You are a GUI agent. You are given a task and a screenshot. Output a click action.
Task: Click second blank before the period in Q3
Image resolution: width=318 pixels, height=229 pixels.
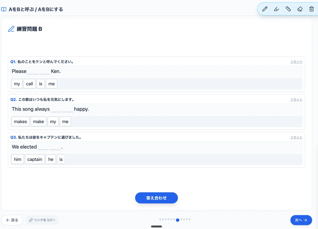55,147
